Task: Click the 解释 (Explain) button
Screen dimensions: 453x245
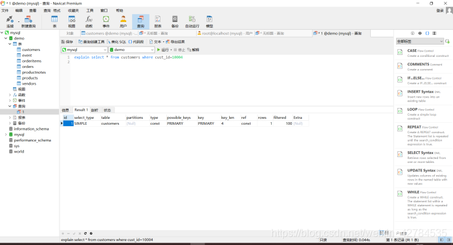Action: tap(193, 50)
